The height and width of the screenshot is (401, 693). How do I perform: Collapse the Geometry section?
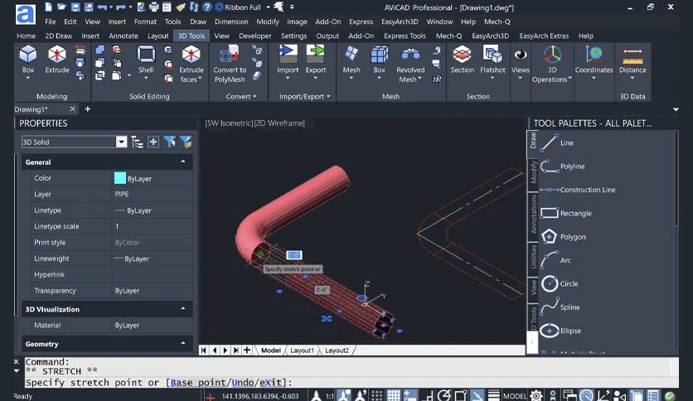pyautogui.click(x=183, y=343)
